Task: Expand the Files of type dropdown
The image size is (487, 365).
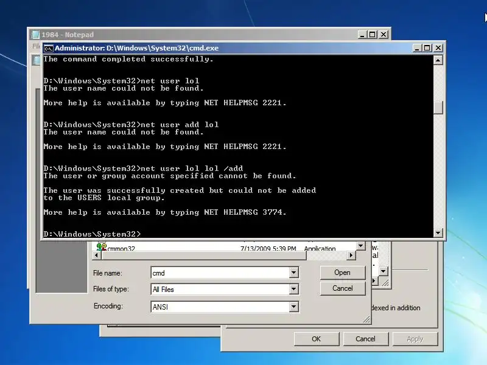Action: pos(293,290)
